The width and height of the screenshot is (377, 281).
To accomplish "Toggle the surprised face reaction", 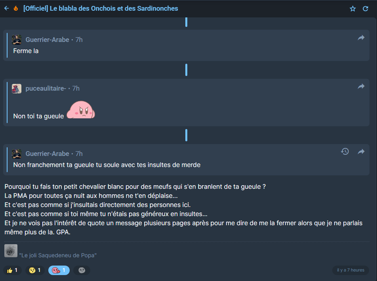I will pyautogui.click(x=35, y=270).
